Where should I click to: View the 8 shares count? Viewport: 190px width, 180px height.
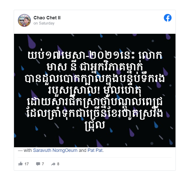click(58, 164)
